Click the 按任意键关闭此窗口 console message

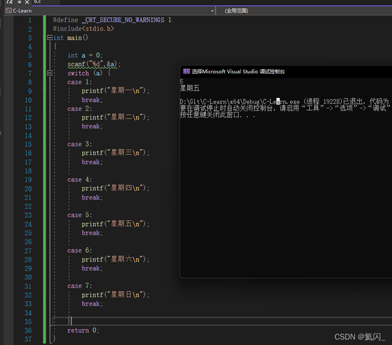(218, 115)
